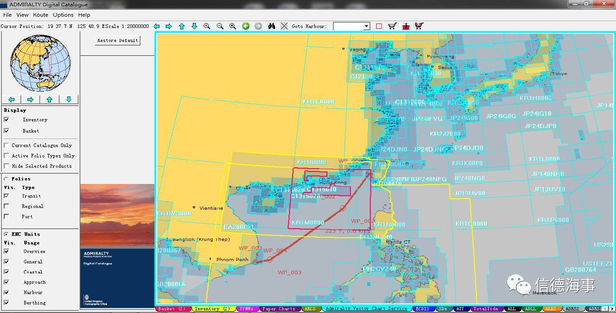The image size is (616, 313).
Task: Switch to the TotalTide tab
Action: click(486, 309)
